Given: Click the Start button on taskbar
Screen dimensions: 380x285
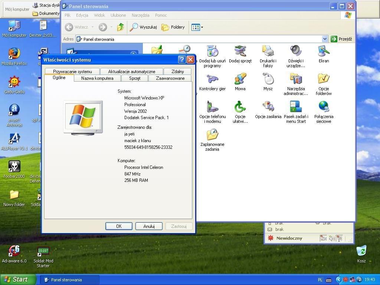Looking at the screenshot, I should (18, 279).
